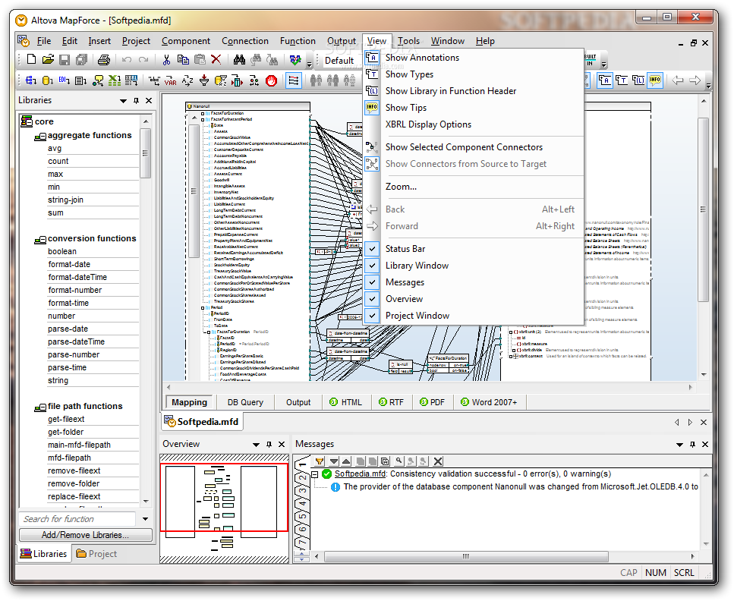Click the red X Delete icon
Screen dimensions: 734x601
coord(216,59)
